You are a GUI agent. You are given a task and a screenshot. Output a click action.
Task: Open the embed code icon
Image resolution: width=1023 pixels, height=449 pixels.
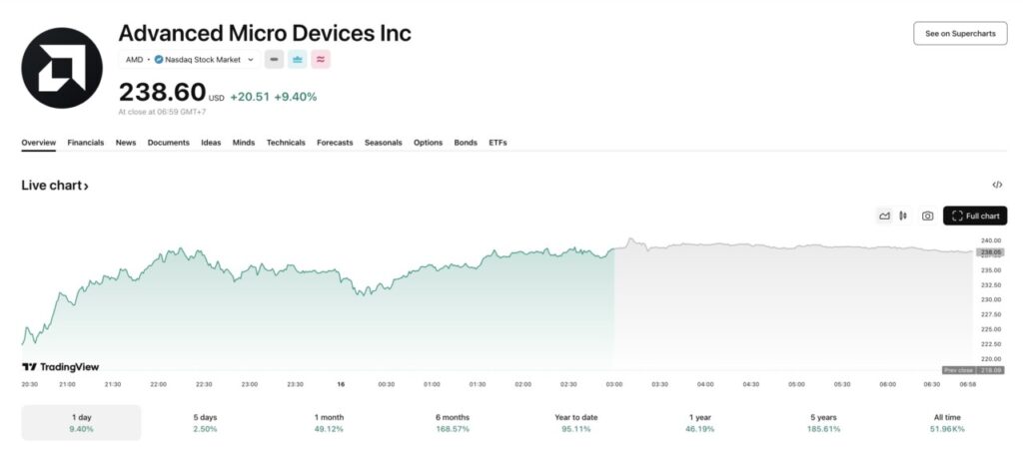(997, 185)
